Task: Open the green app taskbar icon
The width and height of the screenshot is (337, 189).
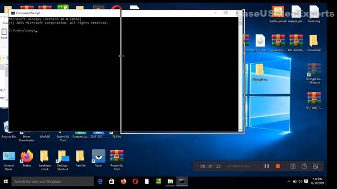Action: click(158, 182)
